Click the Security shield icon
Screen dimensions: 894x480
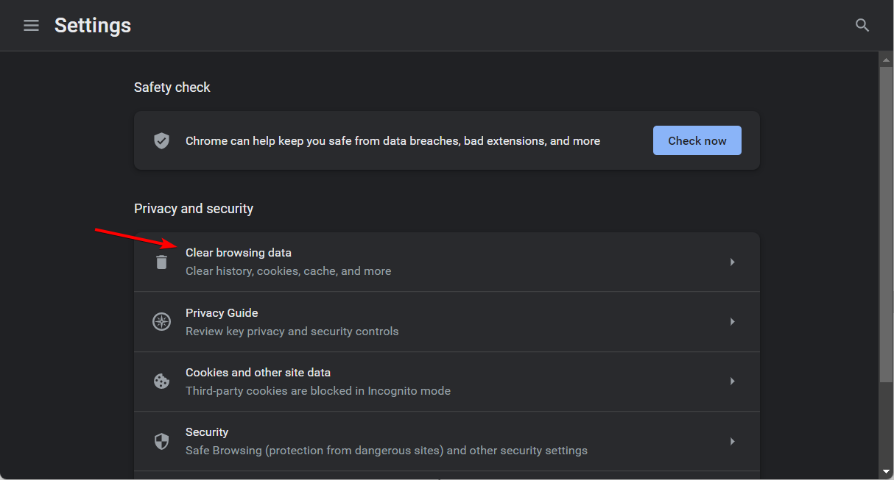coord(161,441)
